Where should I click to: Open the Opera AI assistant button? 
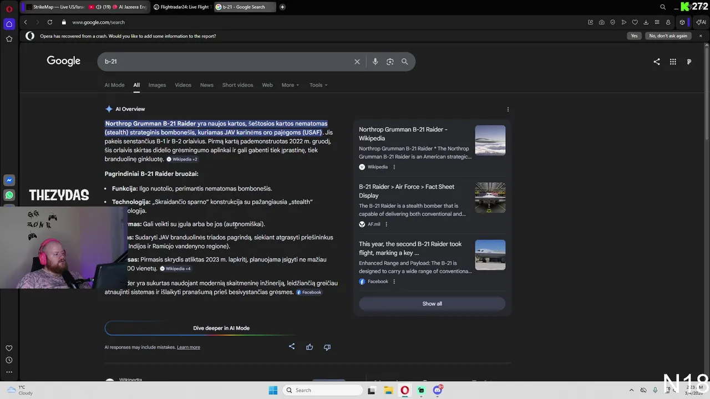tap(701, 22)
